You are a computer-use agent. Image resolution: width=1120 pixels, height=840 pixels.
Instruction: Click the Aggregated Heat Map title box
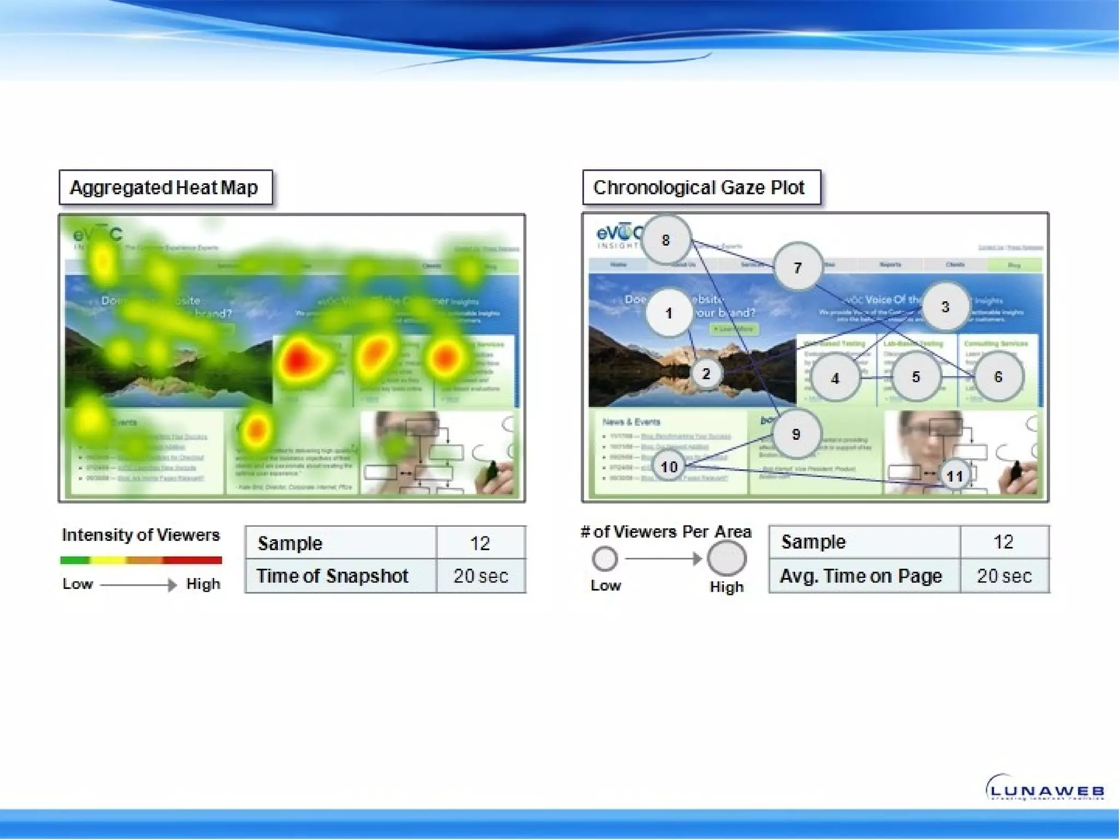tap(165, 188)
